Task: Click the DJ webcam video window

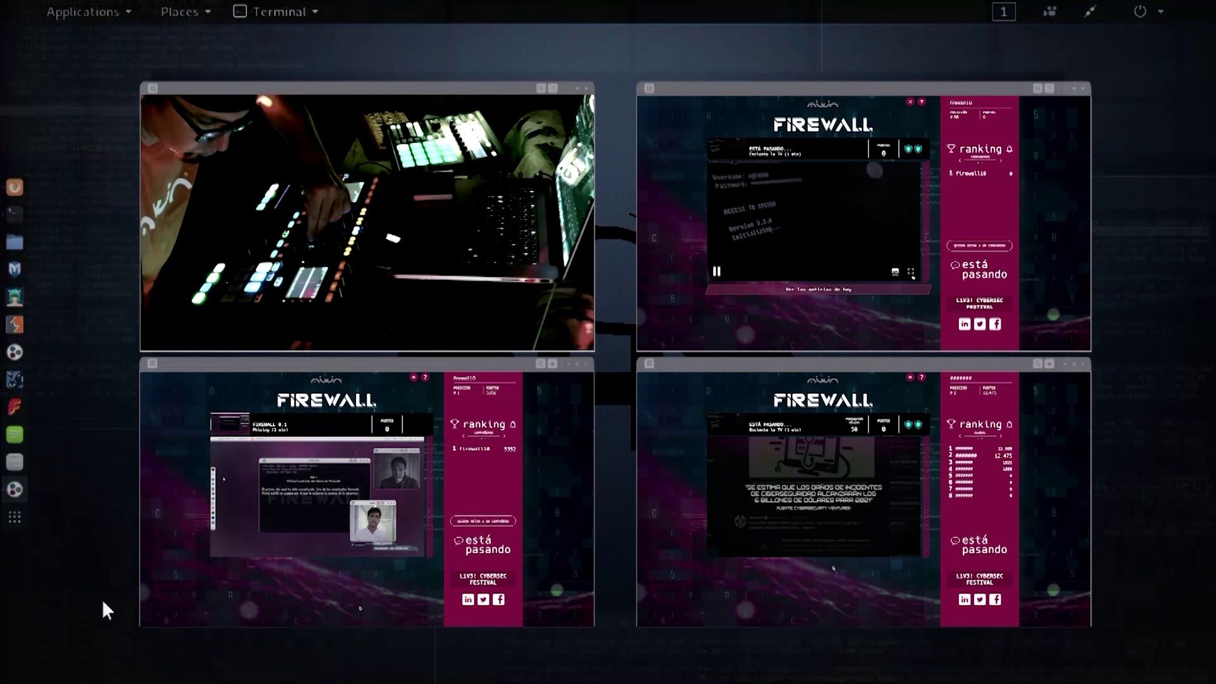Action: click(x=367, y=222)
